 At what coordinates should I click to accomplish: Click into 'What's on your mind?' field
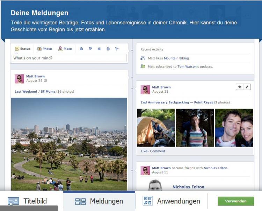tap(69, 58)
